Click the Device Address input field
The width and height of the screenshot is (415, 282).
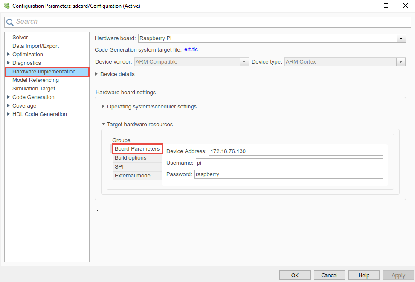(296, 151)
